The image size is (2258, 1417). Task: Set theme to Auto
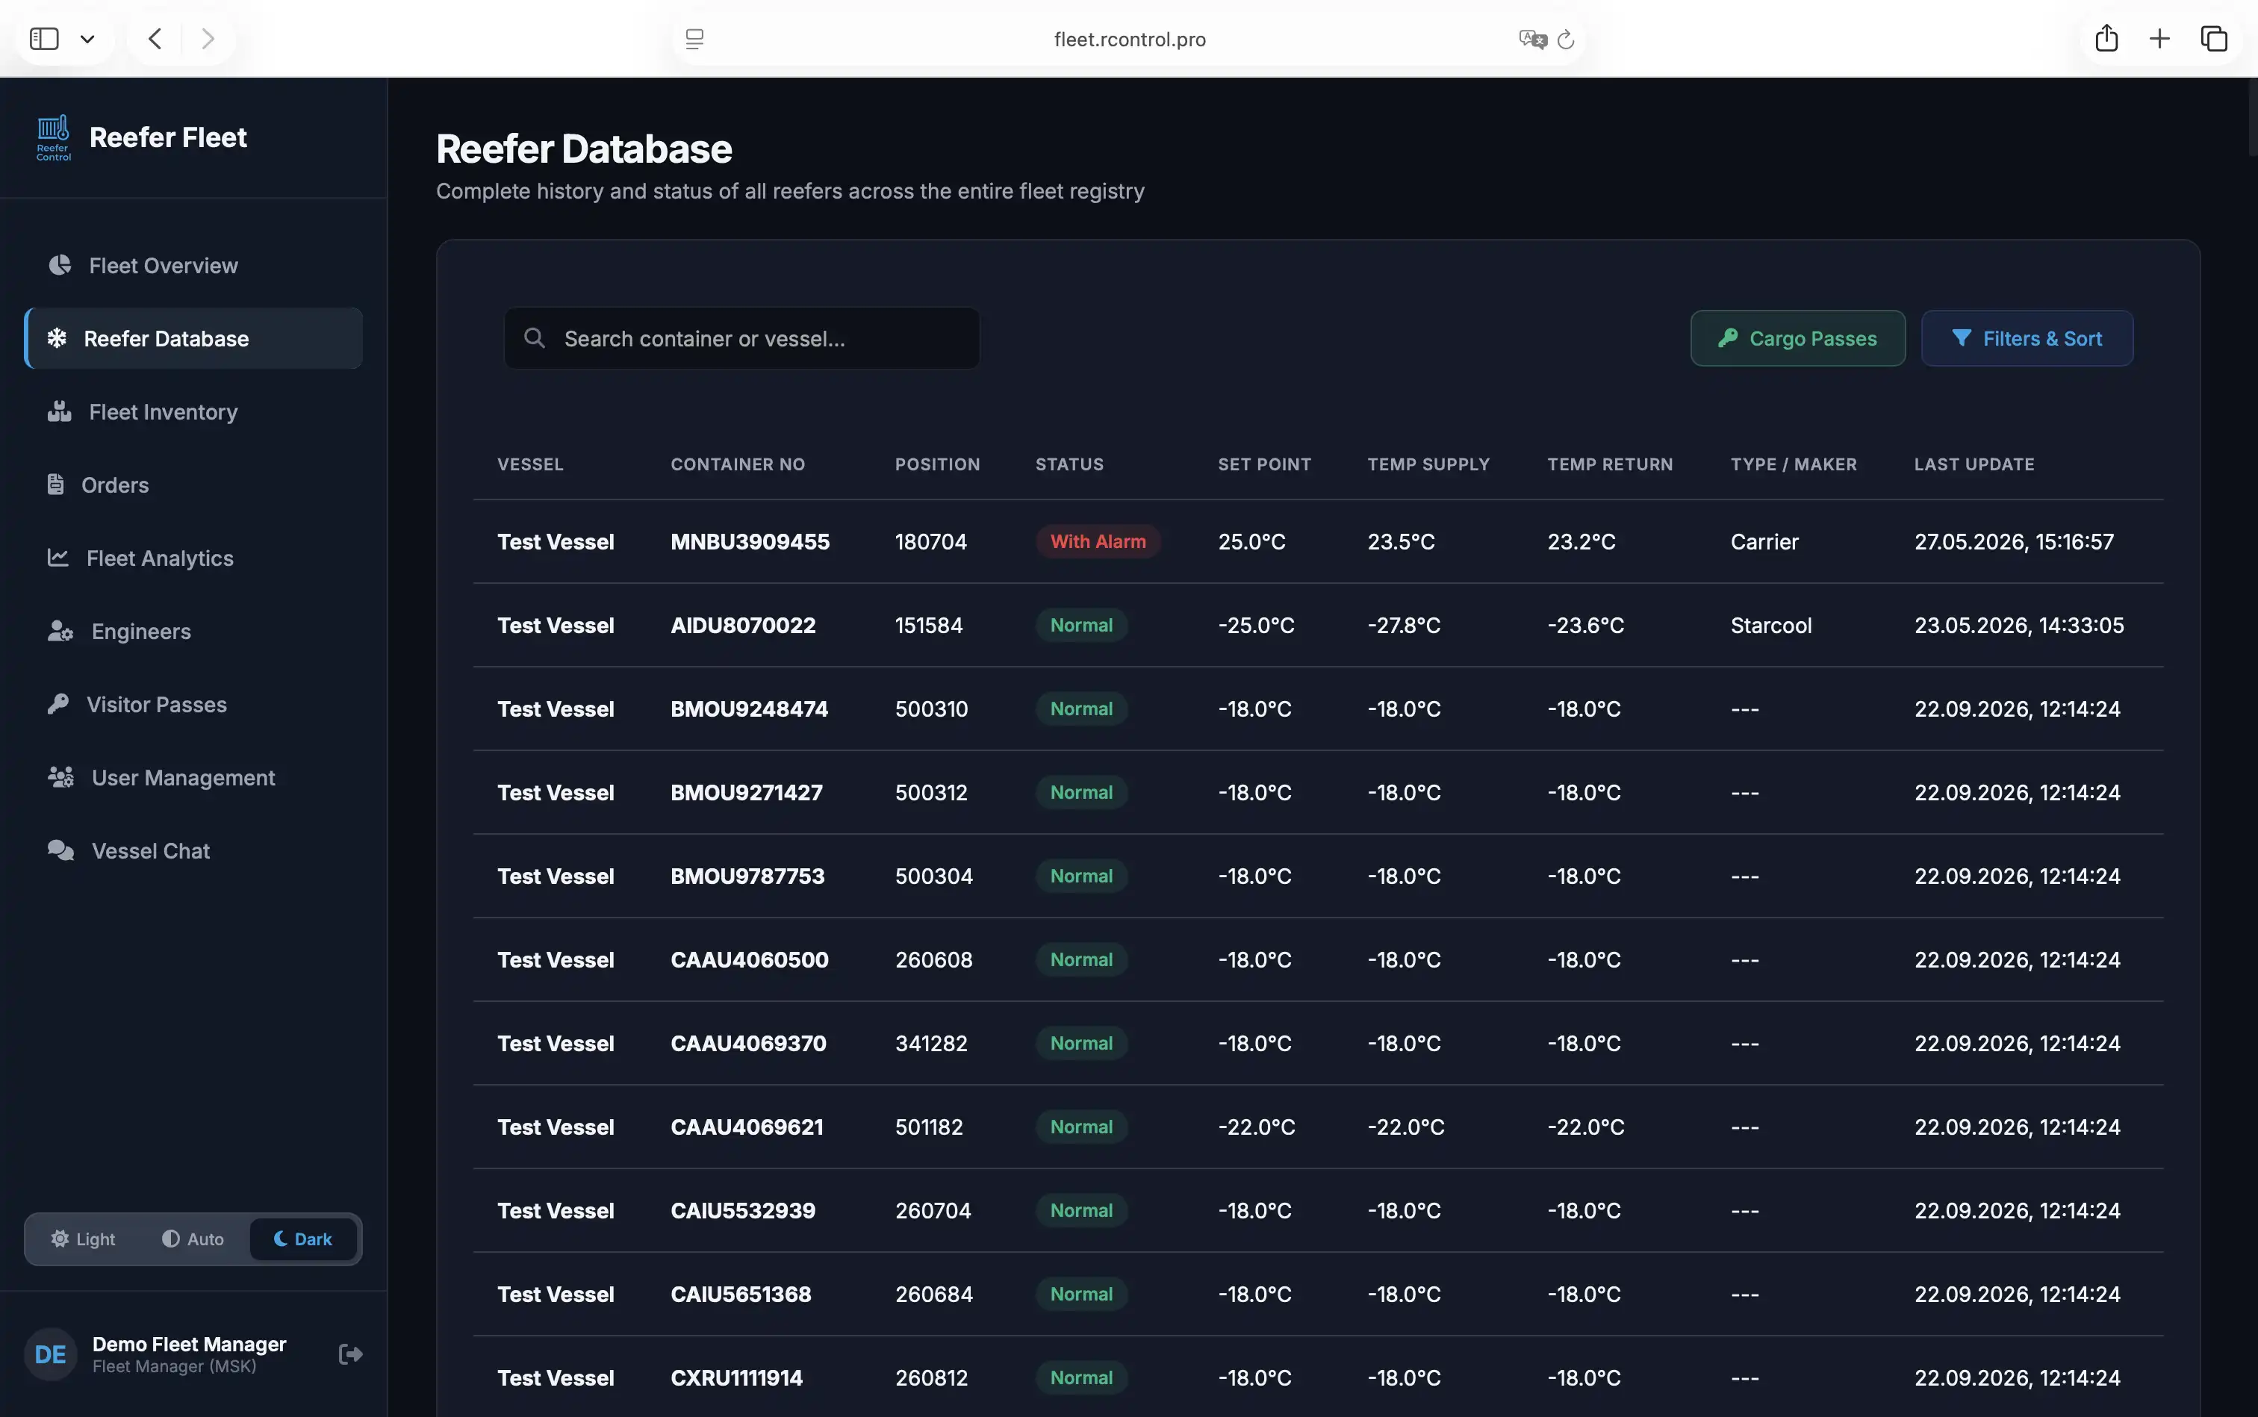(192, 1239)
